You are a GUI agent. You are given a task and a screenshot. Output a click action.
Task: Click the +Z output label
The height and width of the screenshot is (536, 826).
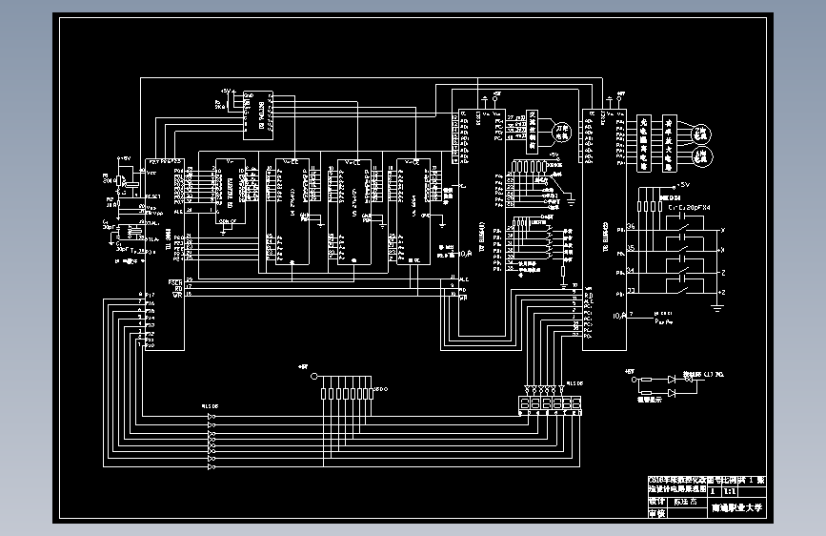[x=722, y=292]
